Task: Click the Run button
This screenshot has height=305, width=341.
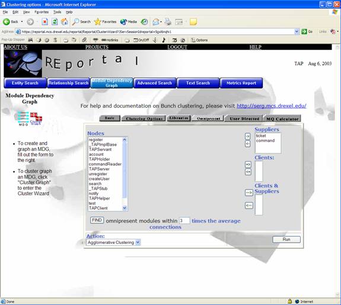Action: (x=286, y=239)
